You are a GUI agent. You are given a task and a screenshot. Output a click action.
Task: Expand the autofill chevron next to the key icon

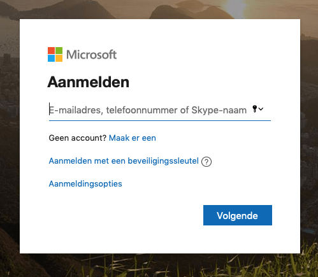pos(261,109)
